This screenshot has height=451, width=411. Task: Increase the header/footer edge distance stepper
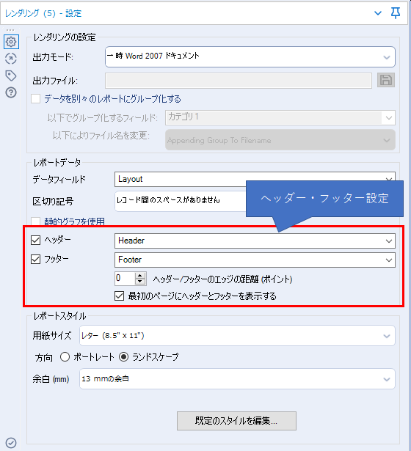tap(140, 276)
